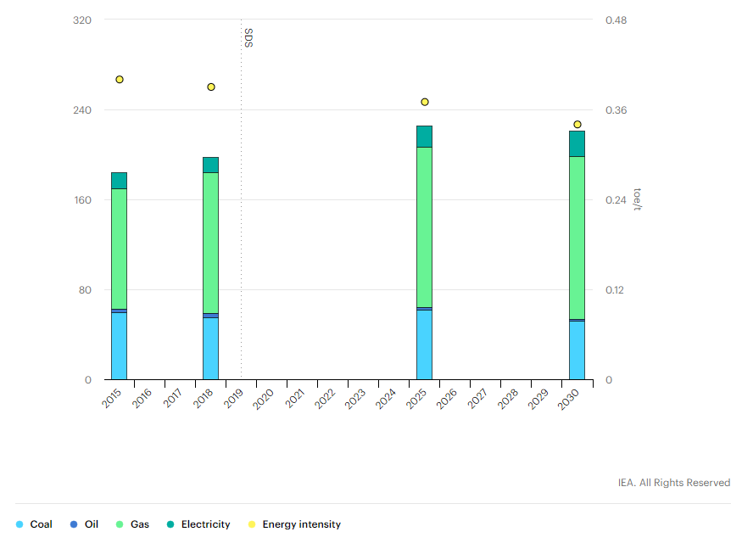
Task: Select the 2018 Coal bar segment
Action: (x=210, y=349)
